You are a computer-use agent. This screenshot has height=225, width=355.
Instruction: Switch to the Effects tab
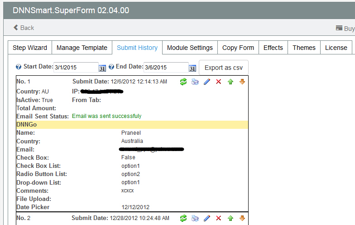click(273, 48)
